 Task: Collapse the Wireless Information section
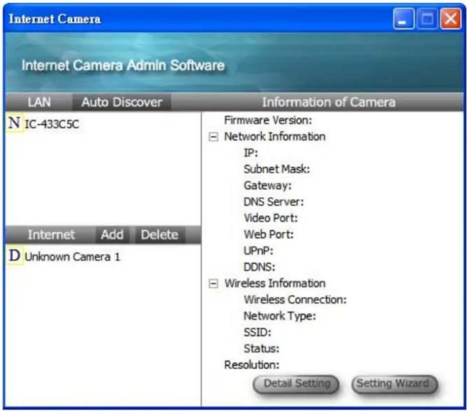(213, 283)
